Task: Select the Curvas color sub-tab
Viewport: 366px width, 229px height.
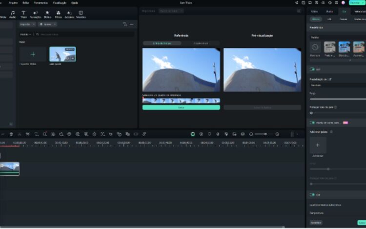Action: pyautogui.click(x=343, y=19)
